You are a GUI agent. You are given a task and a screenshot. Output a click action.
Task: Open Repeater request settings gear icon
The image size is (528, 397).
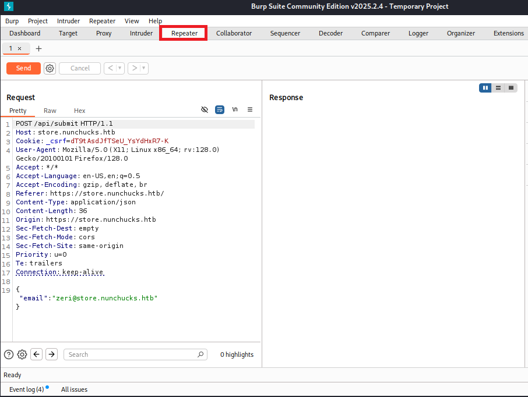point(50,68)
